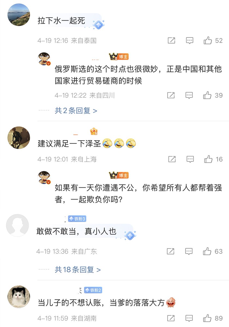Share the blogger's 12:22 reply from 四川

[x=171, y=95]
